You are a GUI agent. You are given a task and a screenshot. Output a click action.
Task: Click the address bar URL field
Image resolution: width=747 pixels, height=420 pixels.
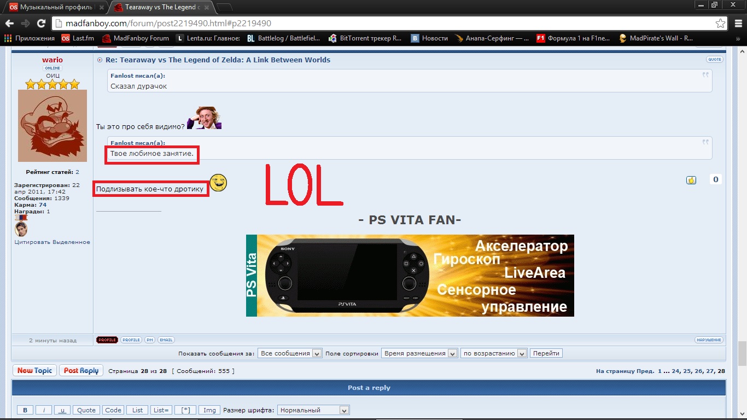(x=383, y=24)
